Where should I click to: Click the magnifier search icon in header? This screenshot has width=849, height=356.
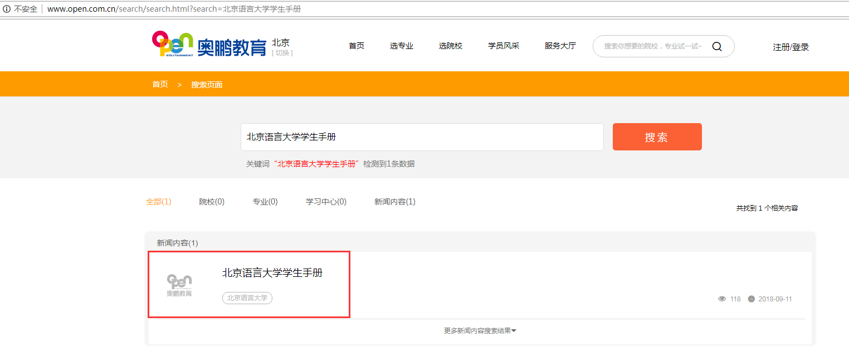point(717,46)
